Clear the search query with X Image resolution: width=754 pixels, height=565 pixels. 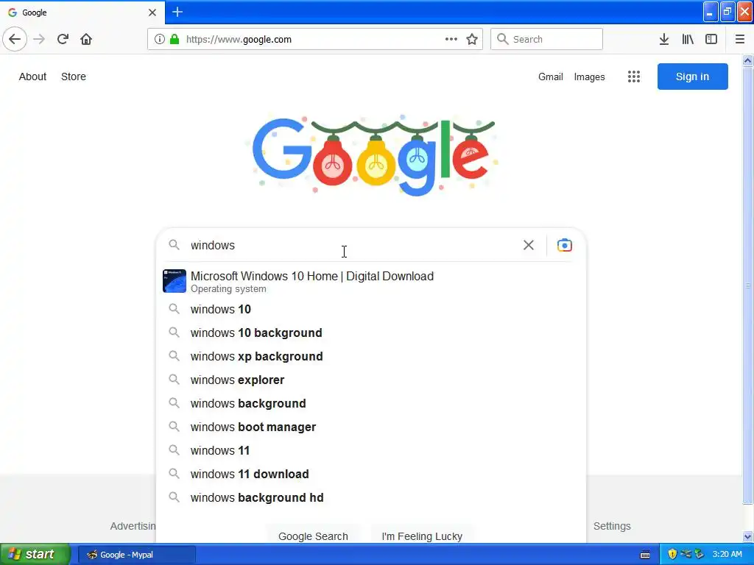click(x=529, y=245)
